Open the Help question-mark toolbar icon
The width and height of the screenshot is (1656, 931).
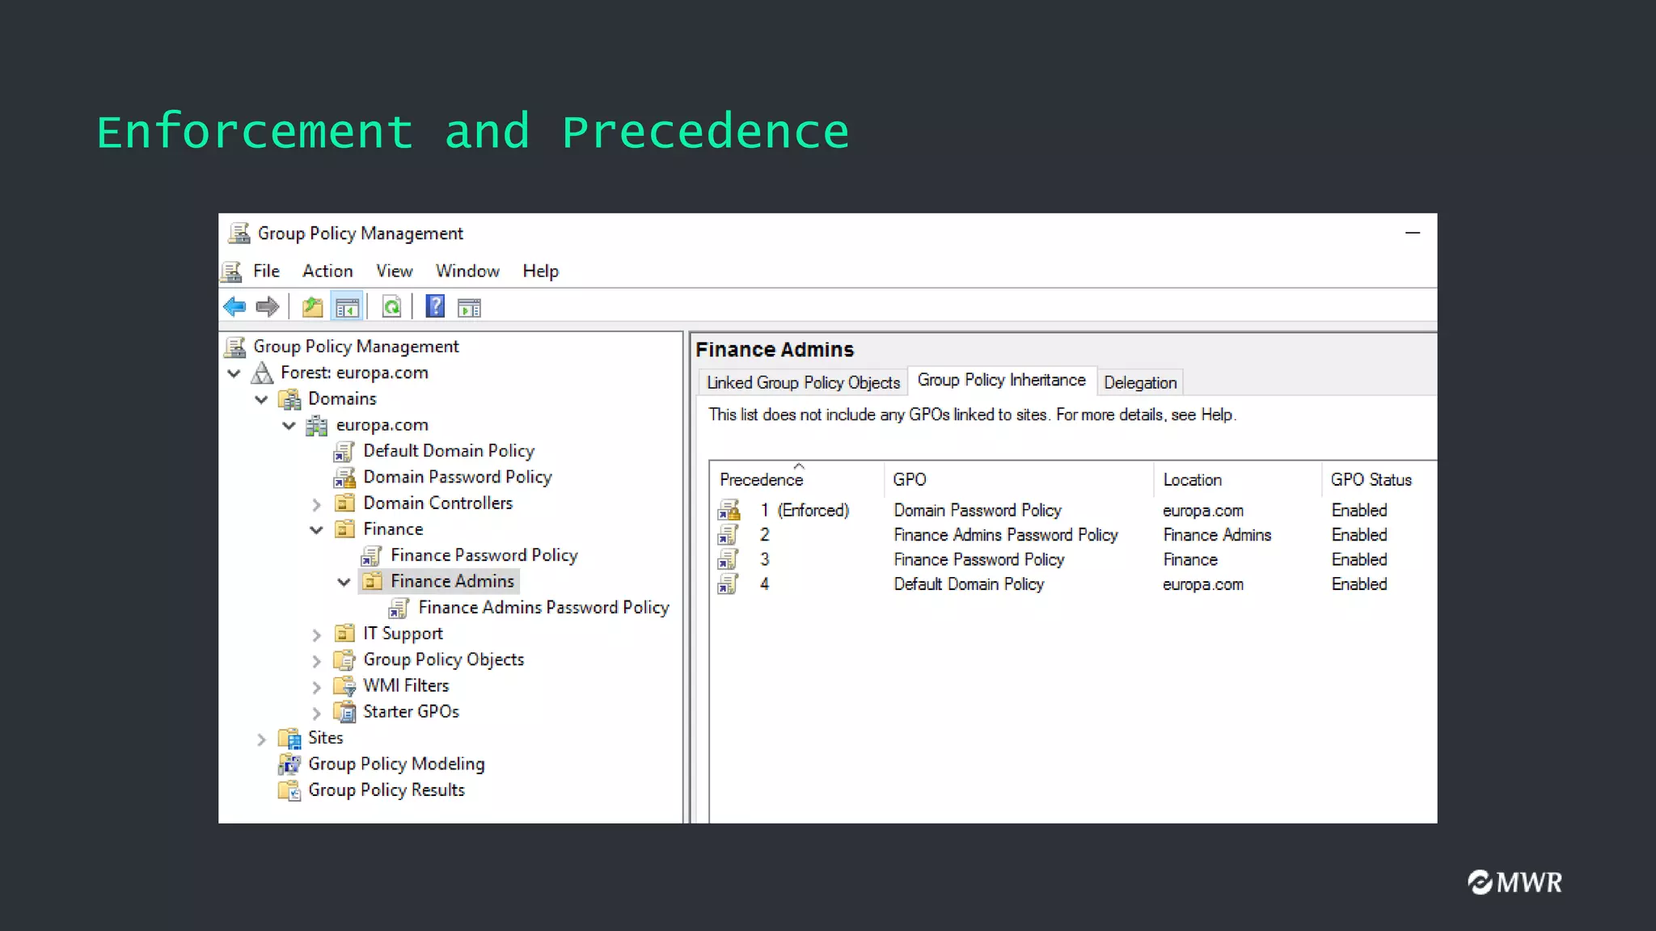pyautogui.click(x=435, y=306)
